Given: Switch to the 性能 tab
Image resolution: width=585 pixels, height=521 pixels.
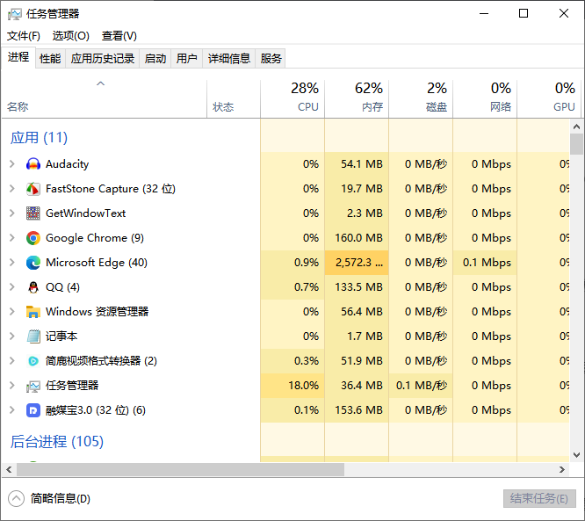Looking at the screenshot, I should coord(50,59).
